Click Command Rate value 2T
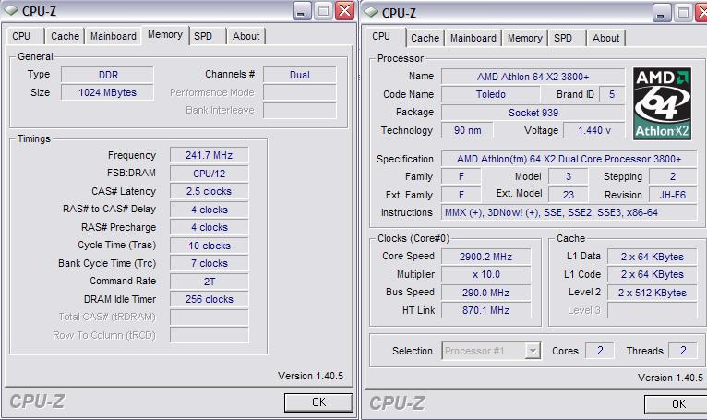The height and width of the screenshot is (420, 707). pyautogui.click(x=209, y=282)
